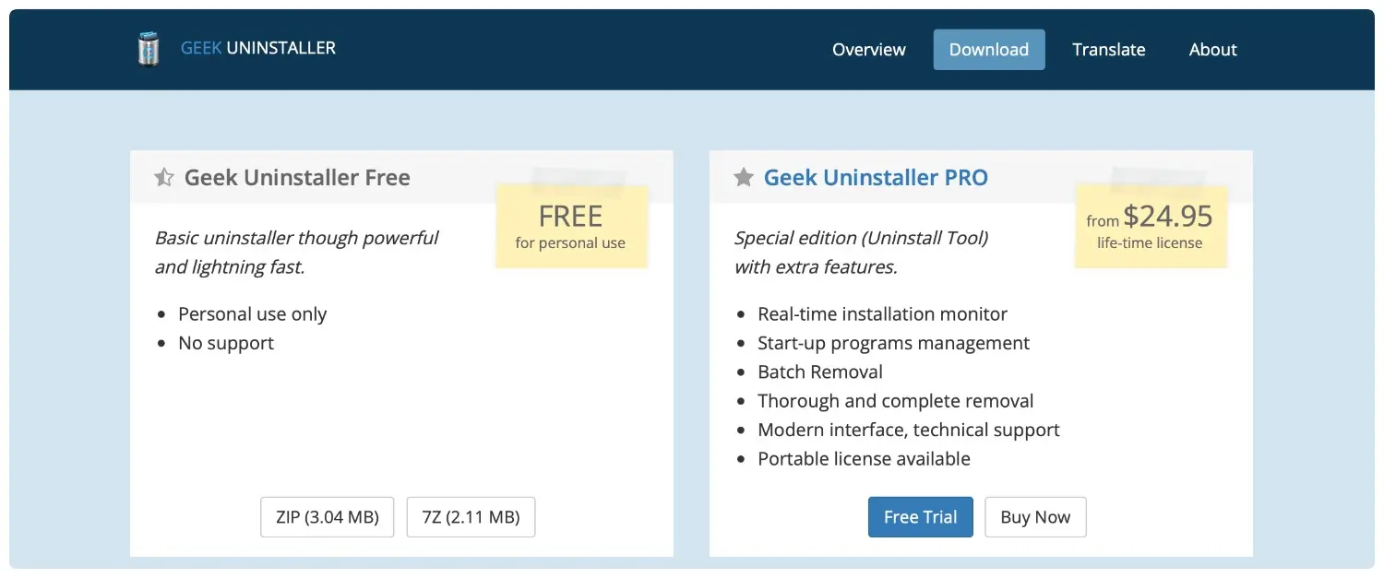Download the ZIP (3.04 MB) package
This screenshot has width=1384, height=578.
[328, 517]
